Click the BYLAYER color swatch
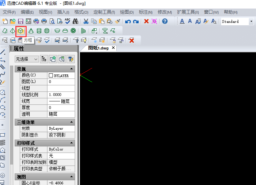Image resolution: width=256 pixels, height=185 pixels. [51, 75]
